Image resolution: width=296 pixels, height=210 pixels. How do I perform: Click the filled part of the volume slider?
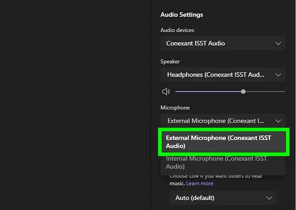[208, 92]
